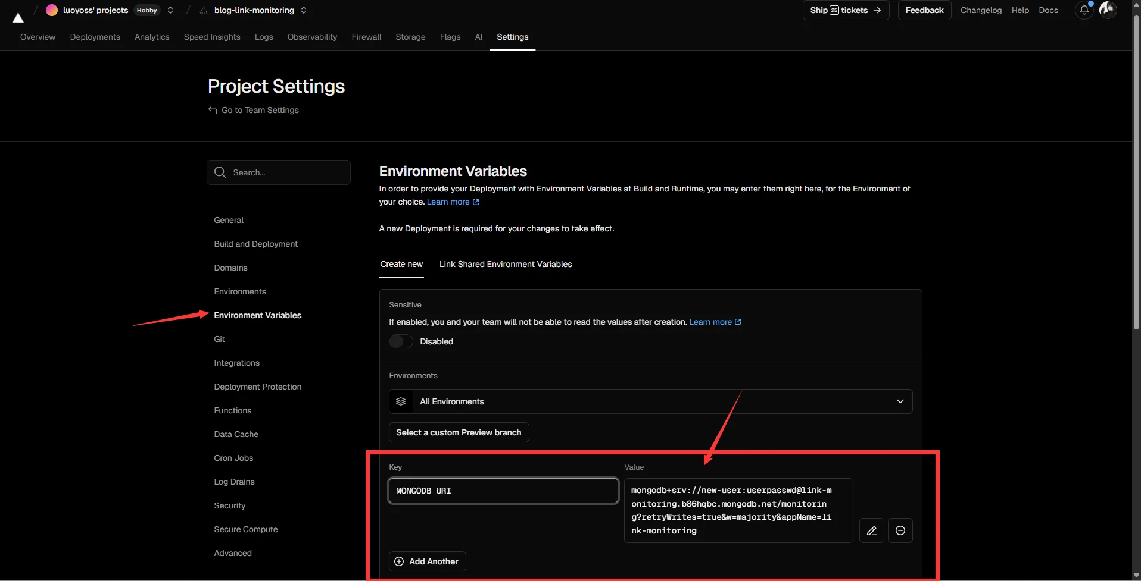
Task: Enable the Sensitive toggle switch
Action: click(401, 341)
